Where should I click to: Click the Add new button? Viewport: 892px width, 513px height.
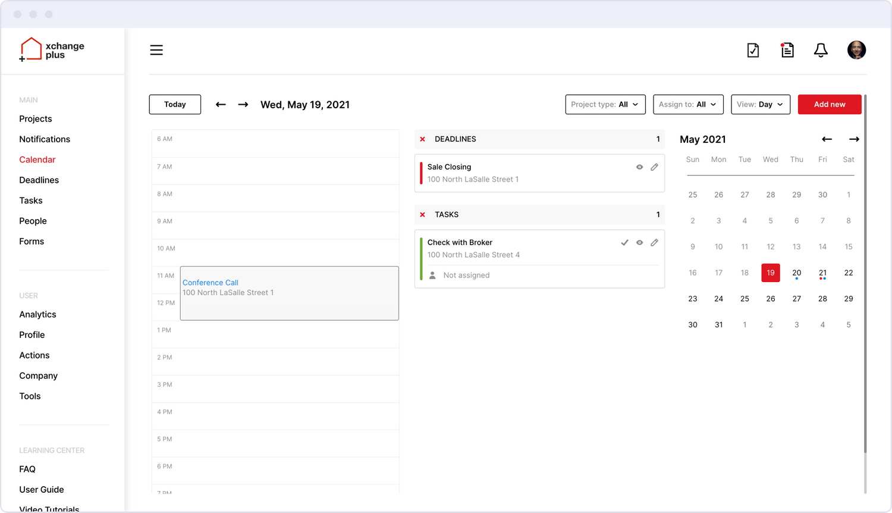[830, 105]
